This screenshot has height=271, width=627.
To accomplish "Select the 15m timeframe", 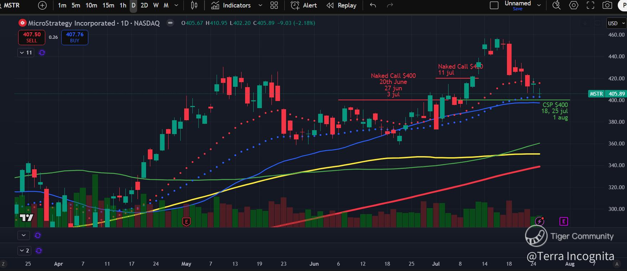I will pos(108,5).
